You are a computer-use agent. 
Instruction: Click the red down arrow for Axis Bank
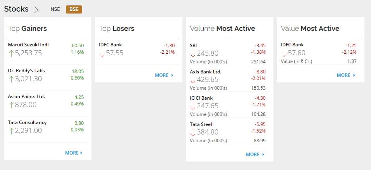(193, 80)
